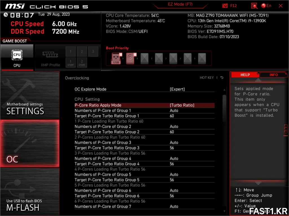The width and height of the screenshot is (289, 216).
Task: Close BIOS with the red X
Action: 281,6
